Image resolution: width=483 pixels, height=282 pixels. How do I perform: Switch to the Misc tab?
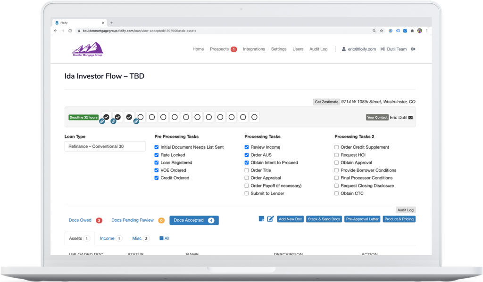point(136,238)
